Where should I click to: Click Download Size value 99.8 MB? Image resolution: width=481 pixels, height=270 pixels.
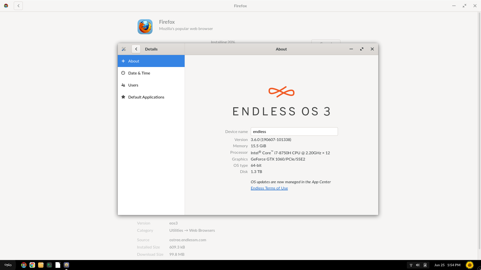pos(177,254)
